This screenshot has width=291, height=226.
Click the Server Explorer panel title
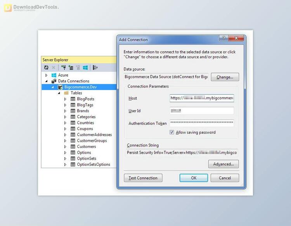[x=55, y=60]
